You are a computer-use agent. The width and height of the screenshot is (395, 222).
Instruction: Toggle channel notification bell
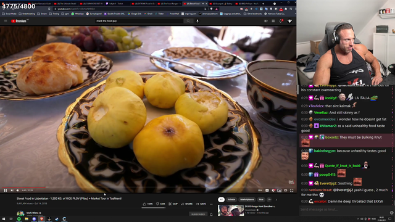tap(211, 215)
